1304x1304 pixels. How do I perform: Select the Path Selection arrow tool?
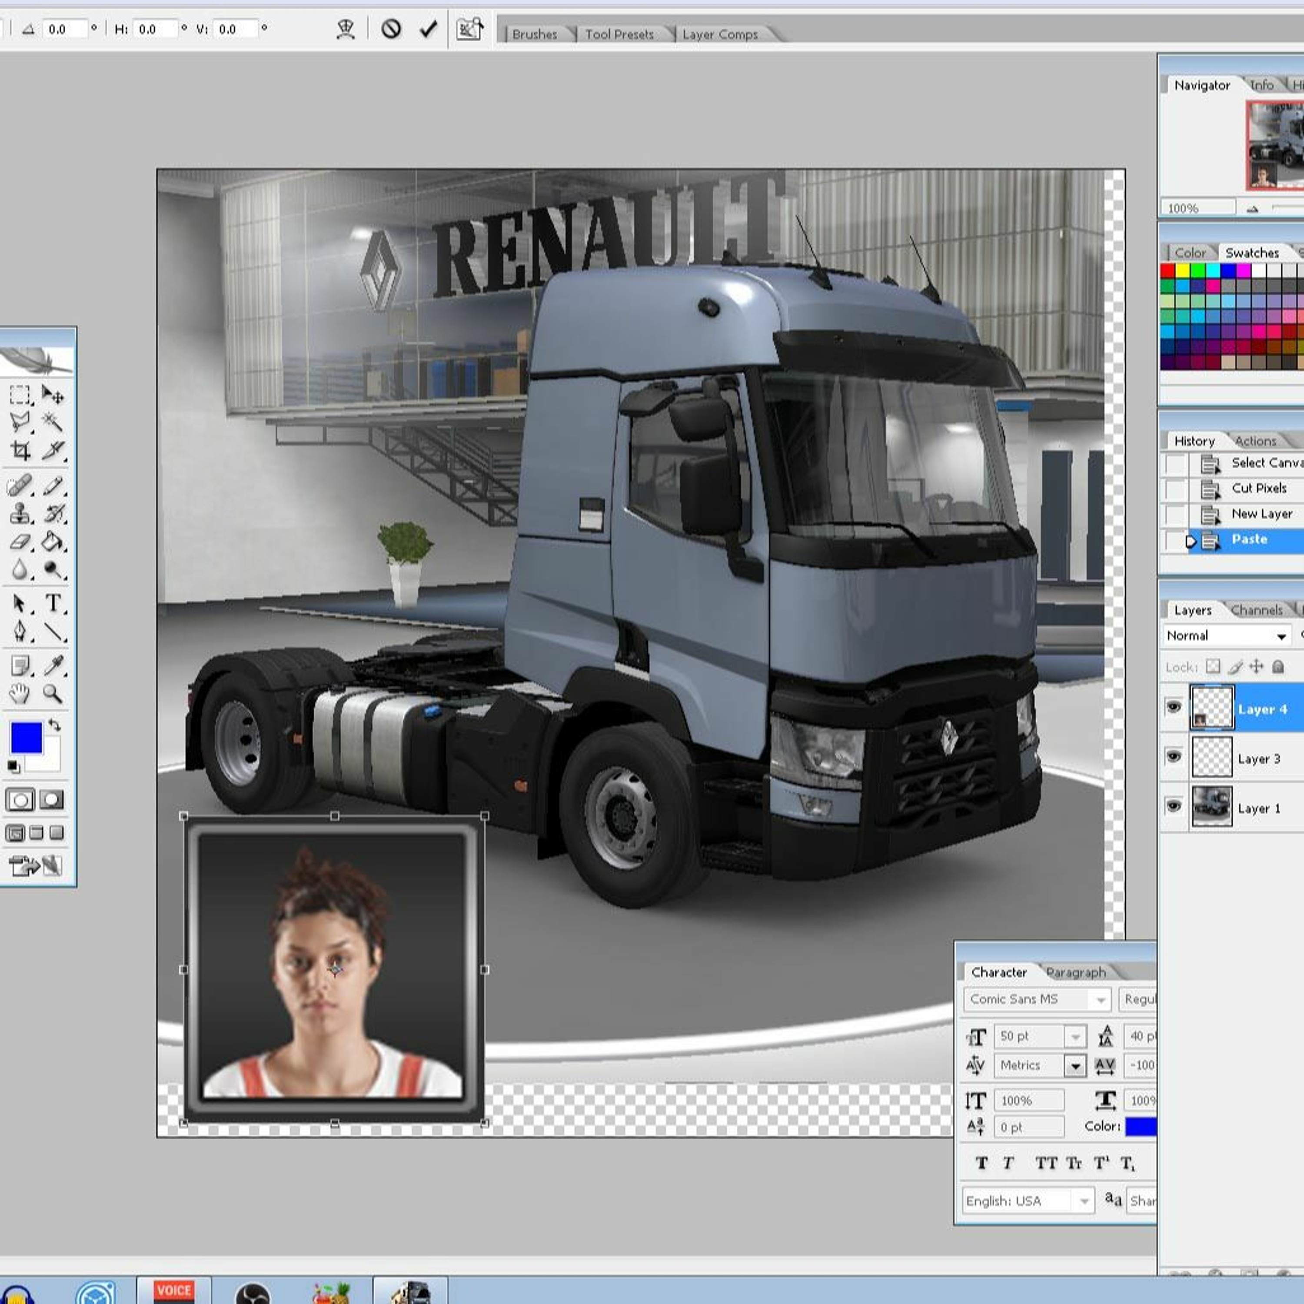20,603
